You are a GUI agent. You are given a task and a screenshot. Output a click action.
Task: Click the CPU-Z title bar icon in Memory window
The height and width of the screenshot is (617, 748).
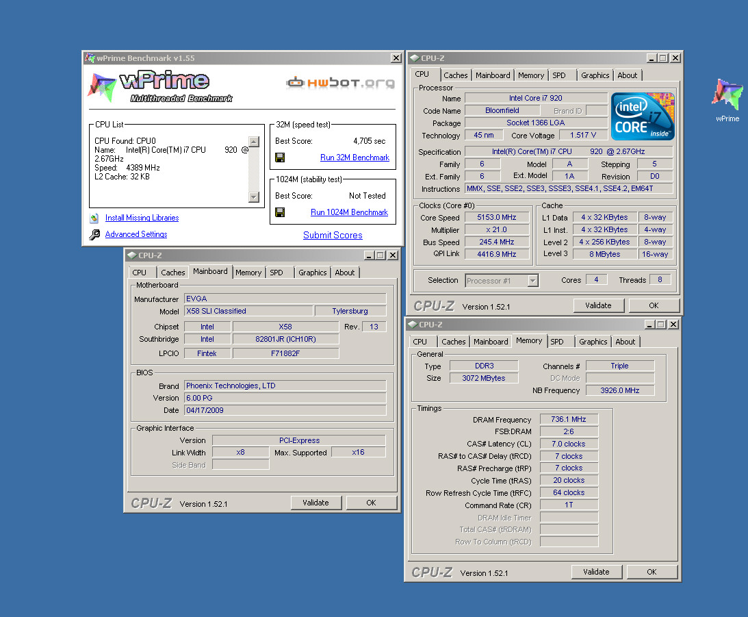[x=413, y=325]
